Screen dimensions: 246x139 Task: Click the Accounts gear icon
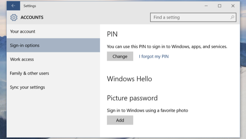click(x=14, y=17)
